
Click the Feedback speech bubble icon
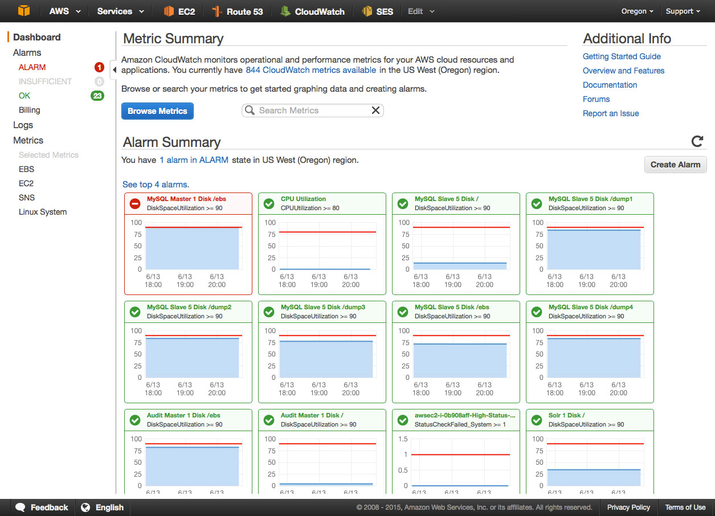(20, 507)
